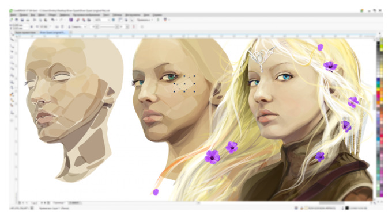Click the Import icon in standard toolbar
Image resolution: width=392 pixels, height=219 pixels.
[78, 20]
